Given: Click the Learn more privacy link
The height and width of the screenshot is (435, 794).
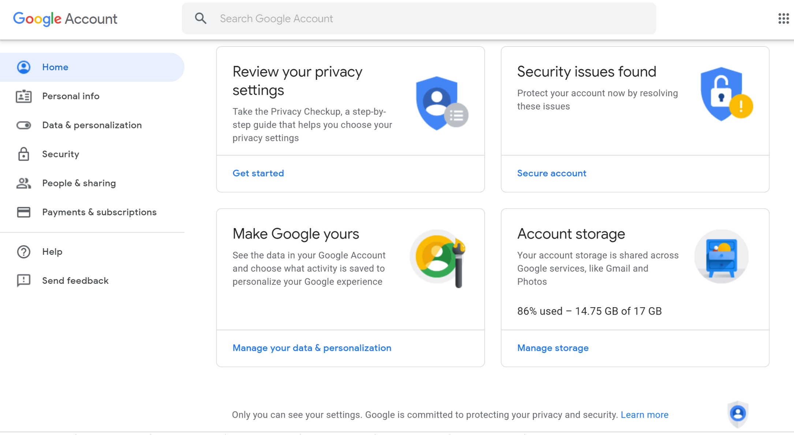Looking at the screenshot, I should pos(644,415).
